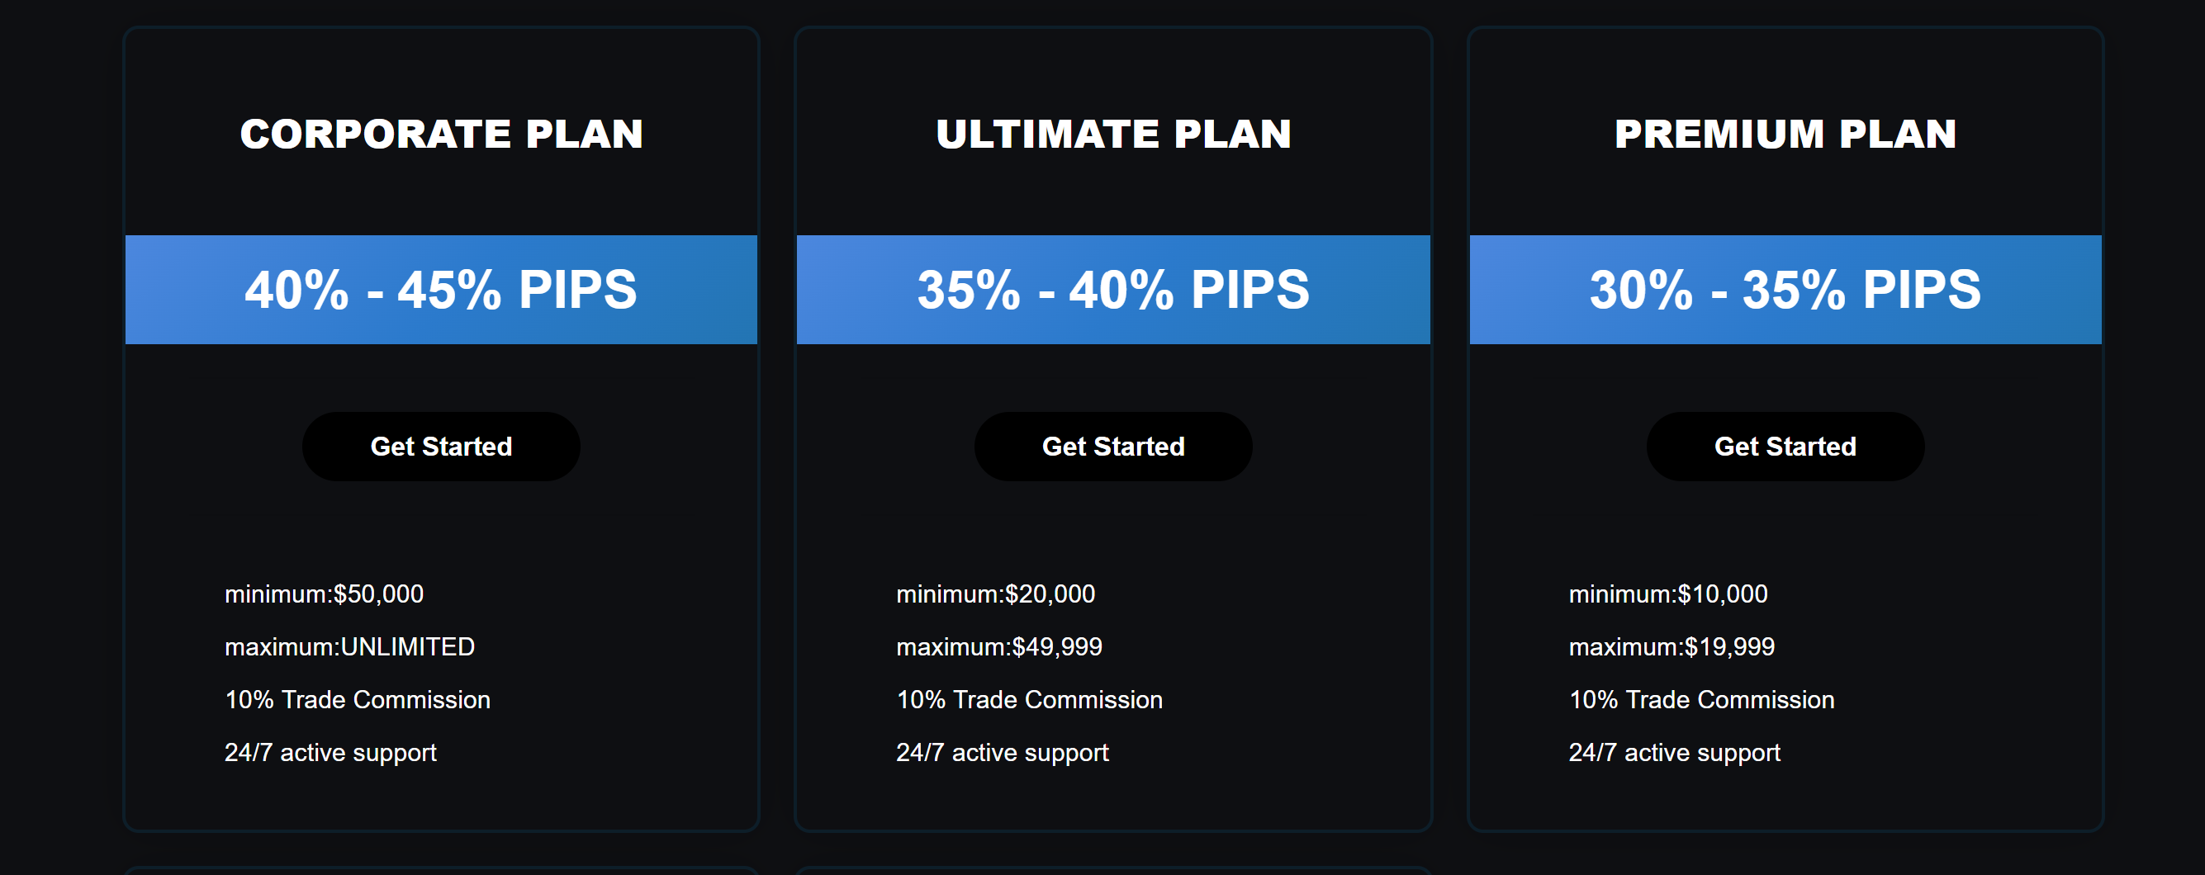Click the 40% - 45% PIPS banner
Screen dimensions: 2205x875
click(441, 290)
